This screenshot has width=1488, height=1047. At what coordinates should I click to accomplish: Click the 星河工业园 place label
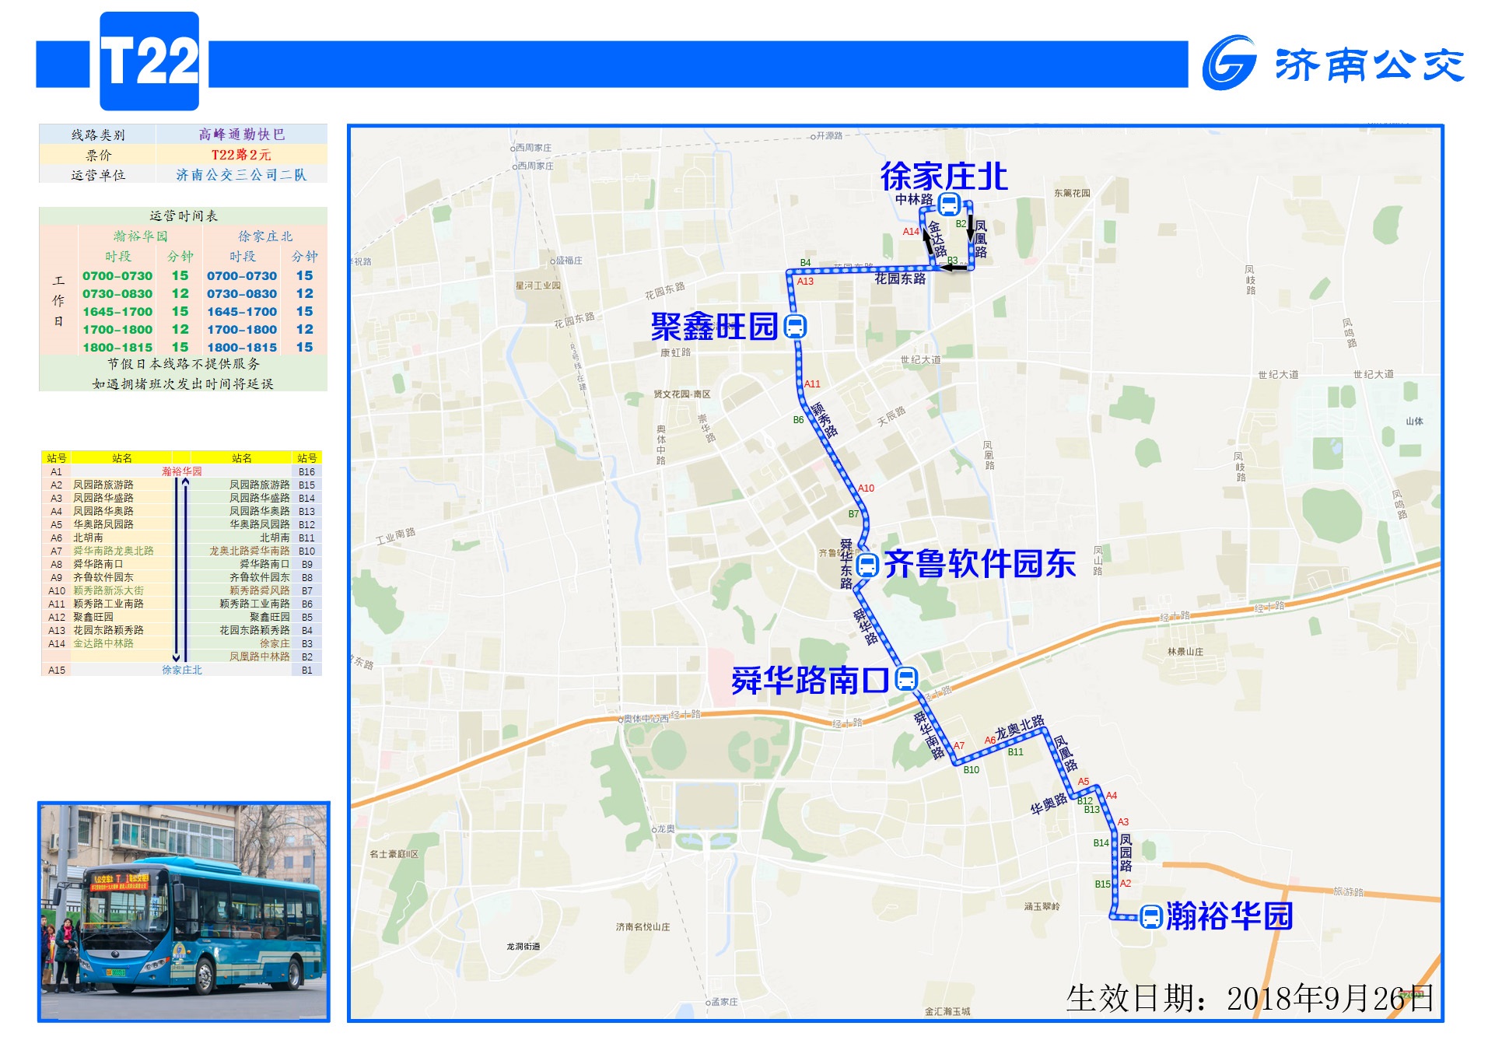pos(537,285)
